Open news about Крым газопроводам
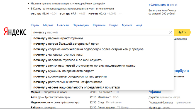Viewport: 195px width, 109px height. 72,9
